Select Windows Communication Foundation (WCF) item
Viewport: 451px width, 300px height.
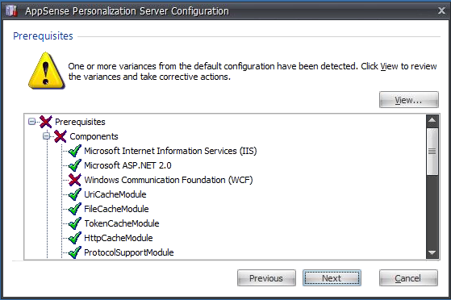[x=169, y=180]
